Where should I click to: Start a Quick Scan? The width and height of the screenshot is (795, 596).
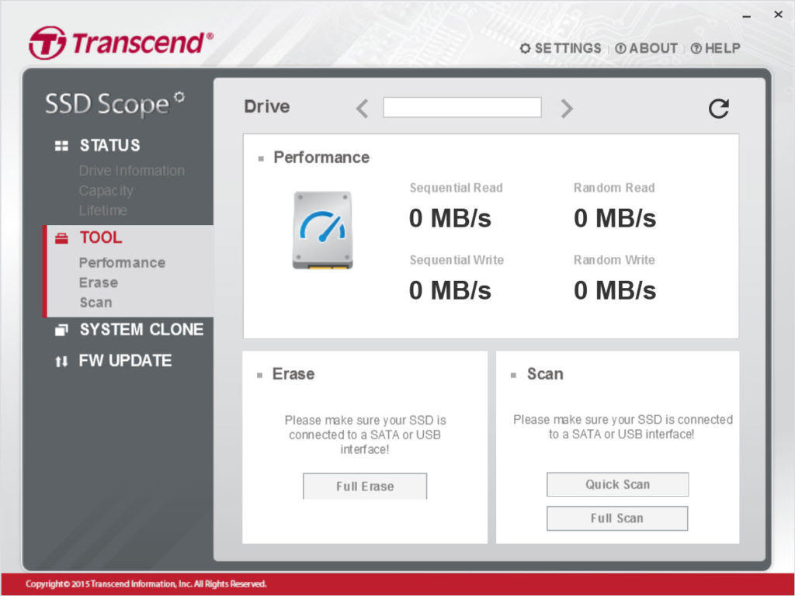tap(617, 484)
